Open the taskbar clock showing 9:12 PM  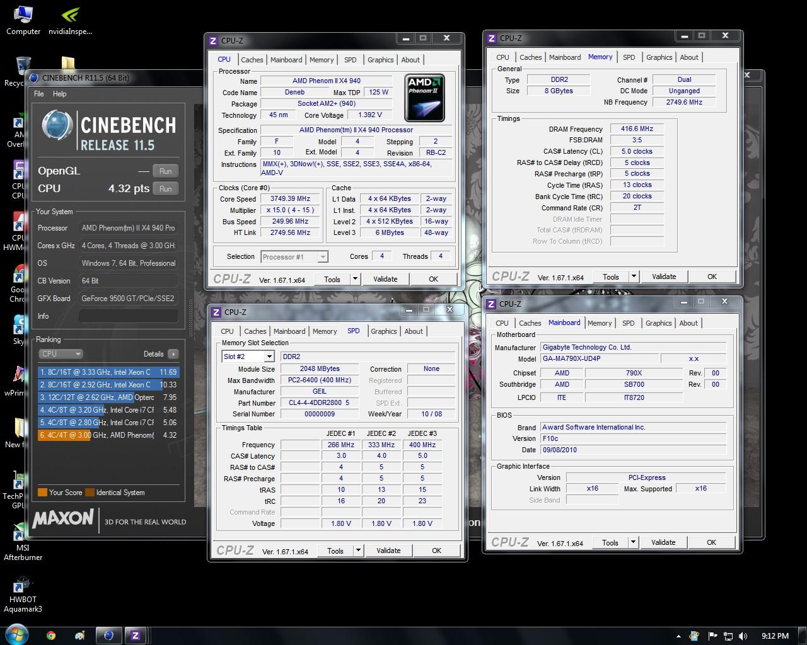(775, 636)
